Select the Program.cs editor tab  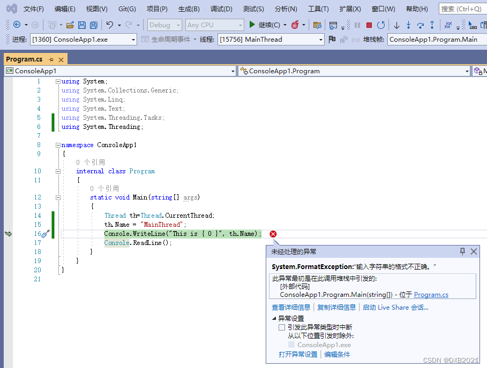(25, 59)
